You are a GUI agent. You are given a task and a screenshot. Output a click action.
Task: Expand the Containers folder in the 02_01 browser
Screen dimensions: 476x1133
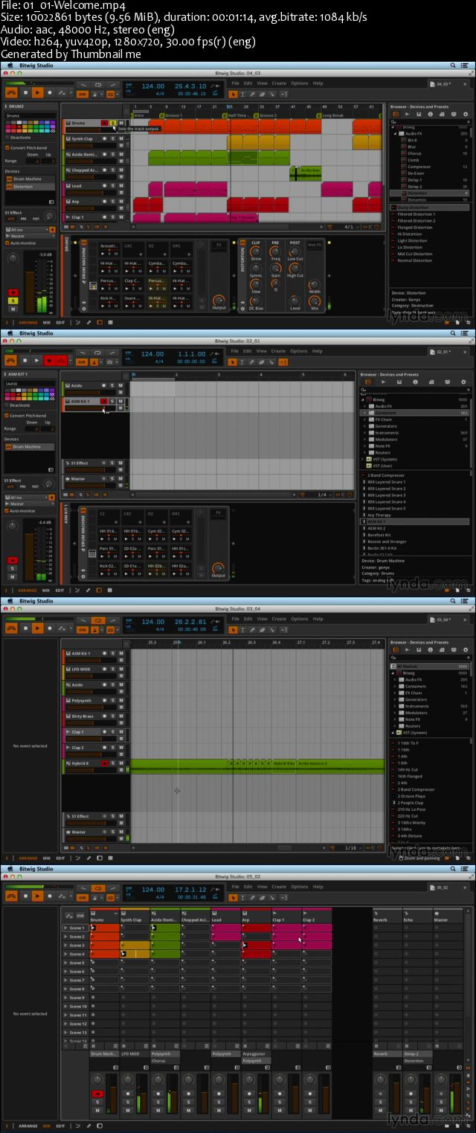pos(364,413)
